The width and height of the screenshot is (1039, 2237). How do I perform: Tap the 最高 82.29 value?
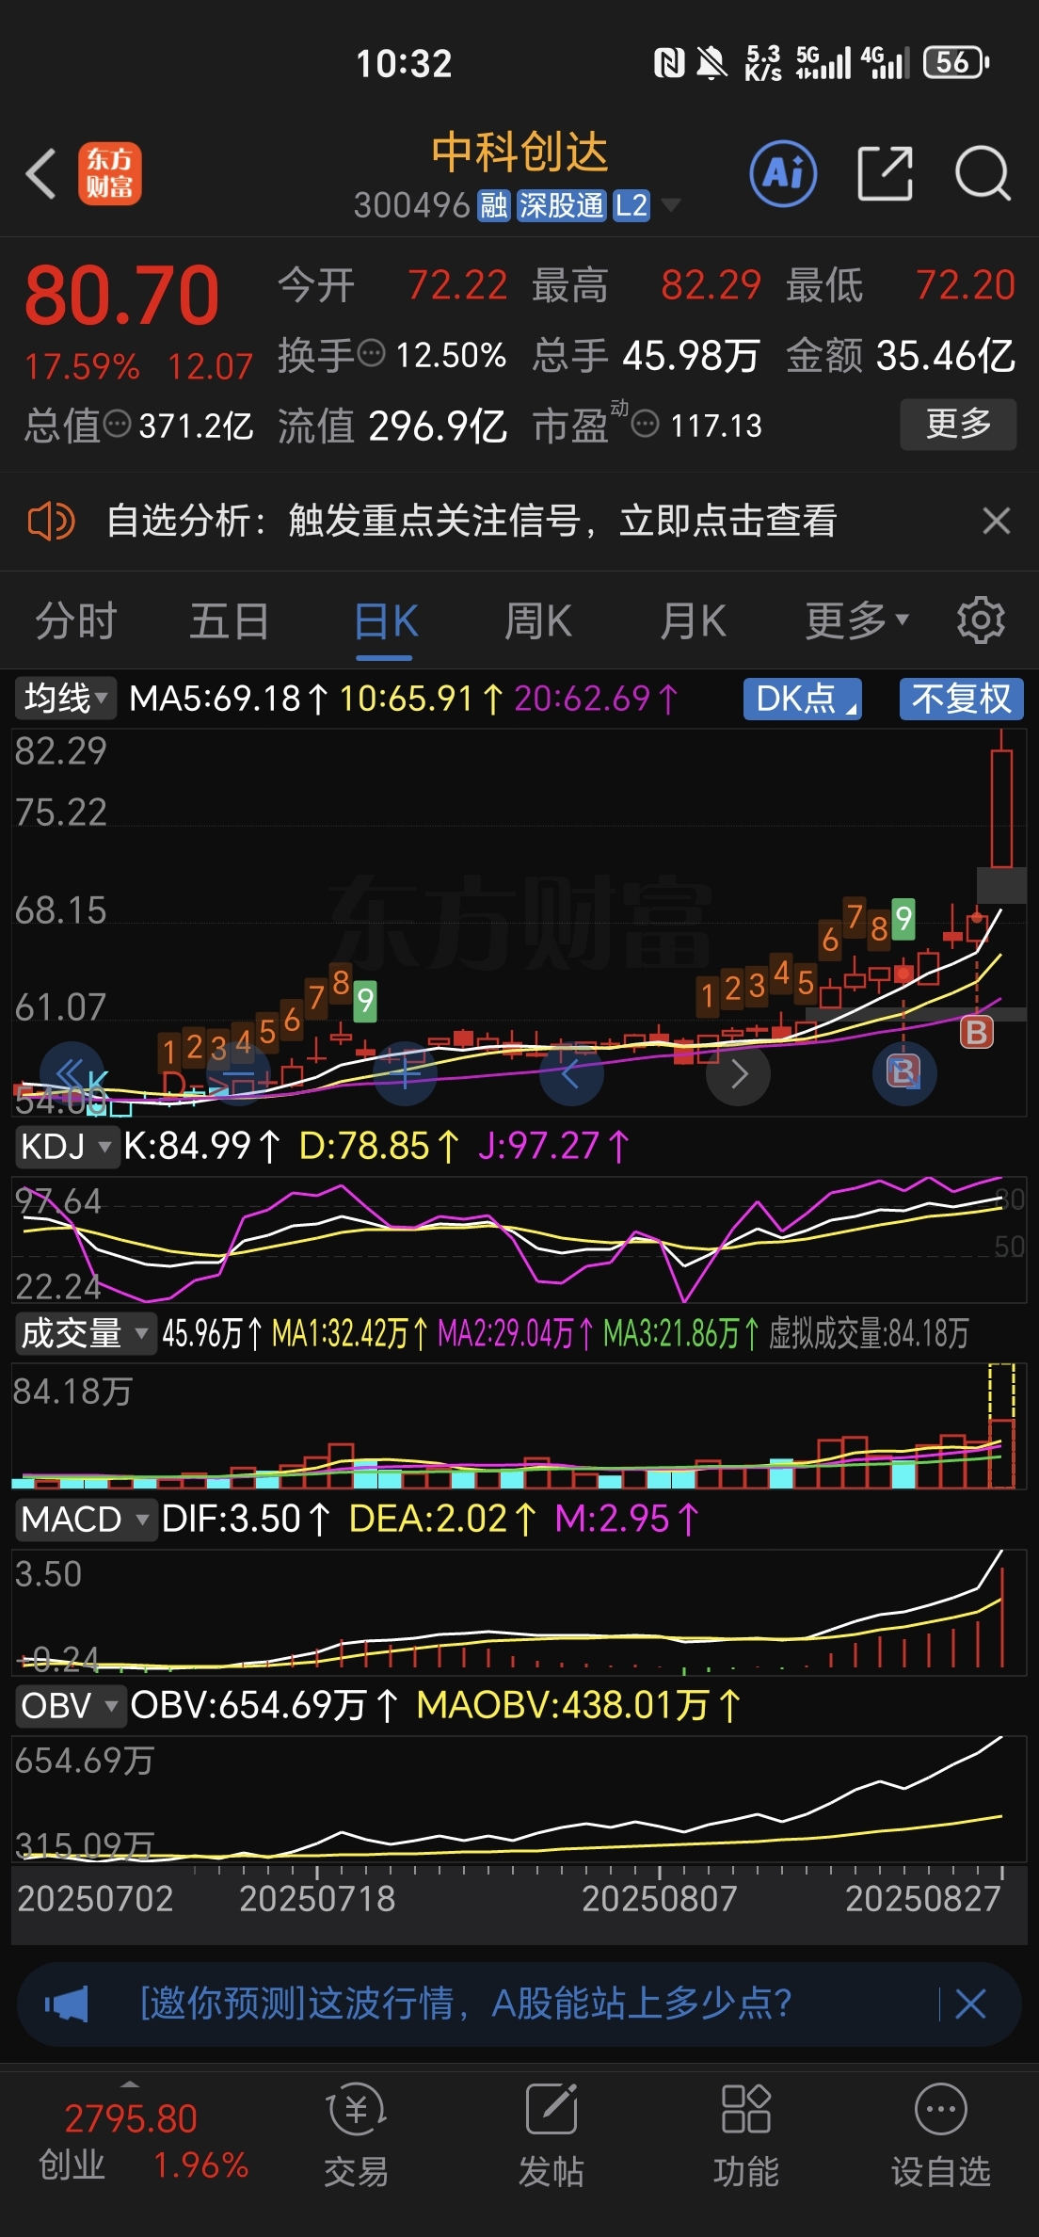click(x=711, y=284)
